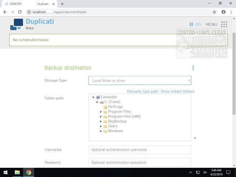
Task: Expand the Program Files folder
Action: [101, 112]
